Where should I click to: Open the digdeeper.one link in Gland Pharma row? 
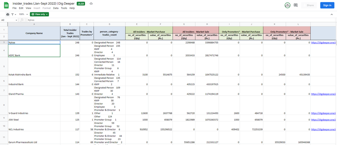(324, 94)
